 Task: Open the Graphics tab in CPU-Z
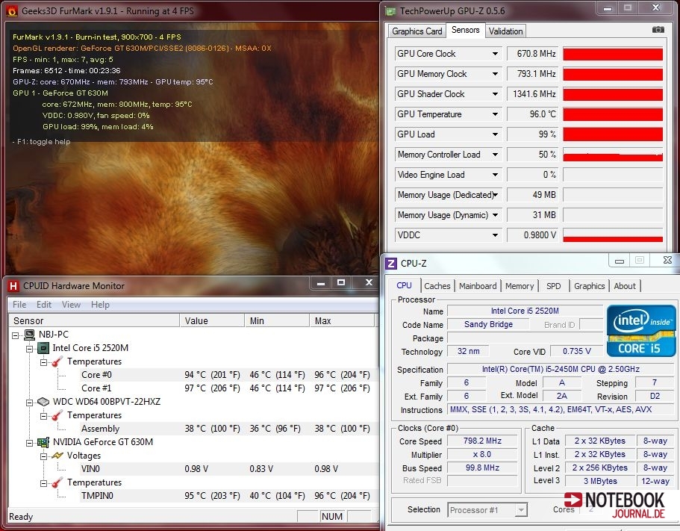(590, 286)
